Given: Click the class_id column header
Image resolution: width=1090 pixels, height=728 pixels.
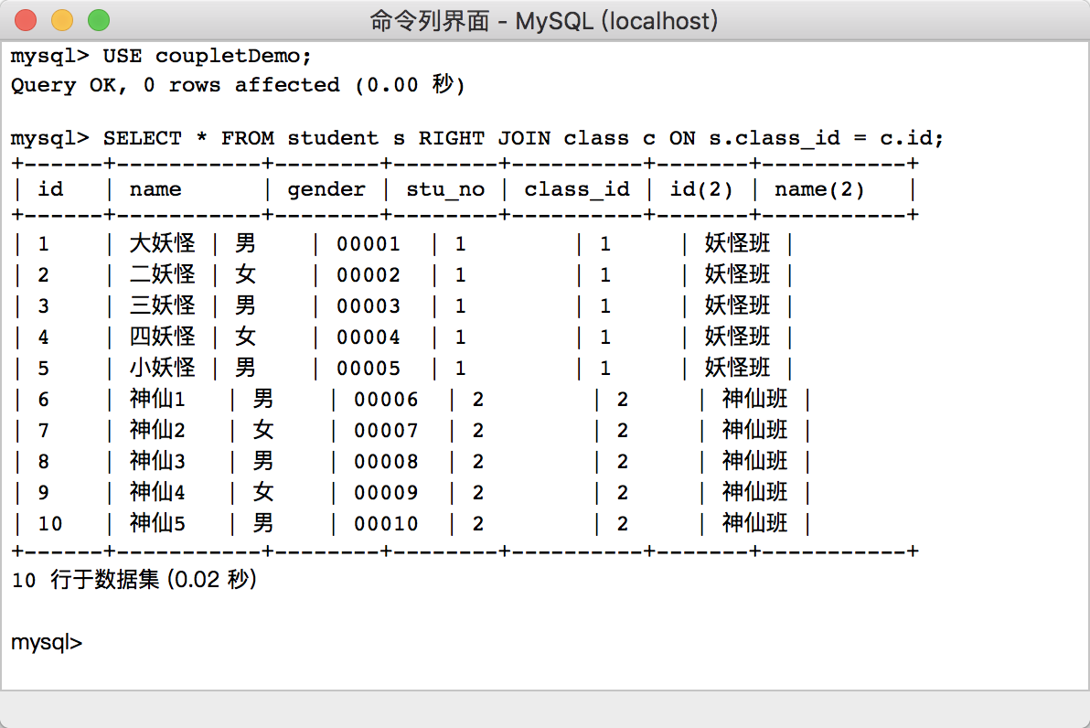Looking at the screenshot, I should 577,189.
